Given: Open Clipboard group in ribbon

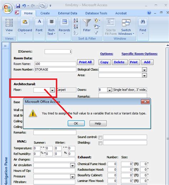Looking at the screenshot, I should tap(25, 27).
